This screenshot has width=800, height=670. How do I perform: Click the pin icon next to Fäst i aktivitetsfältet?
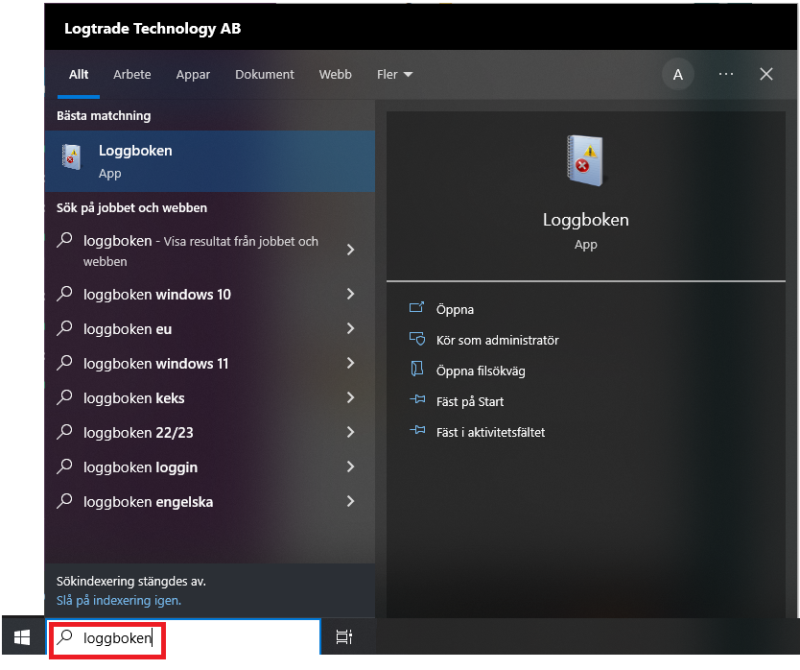[417, 430]
